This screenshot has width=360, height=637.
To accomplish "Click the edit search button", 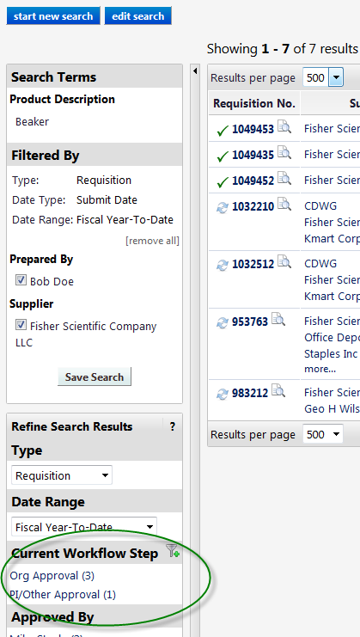I will tap(138, 15).
